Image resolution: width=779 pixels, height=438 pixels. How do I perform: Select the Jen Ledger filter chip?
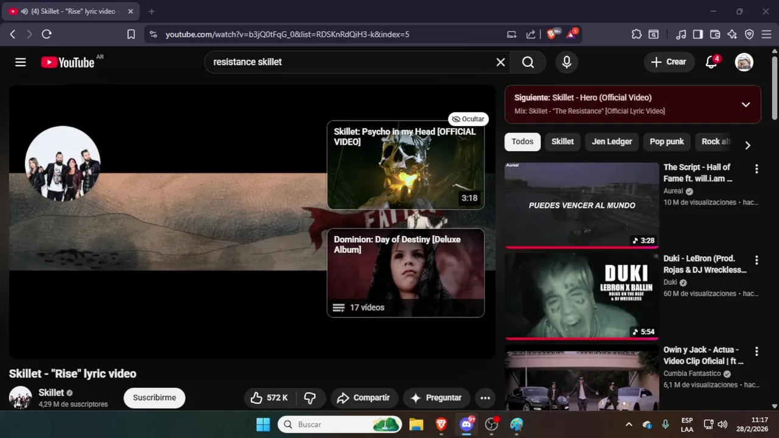coord(612,142)
